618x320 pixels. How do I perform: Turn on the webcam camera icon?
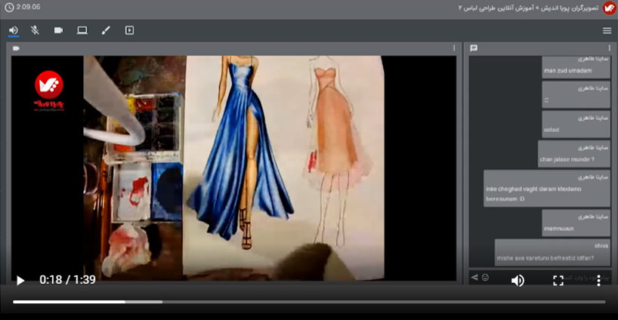pyautogui.click(x=58, y=30)
